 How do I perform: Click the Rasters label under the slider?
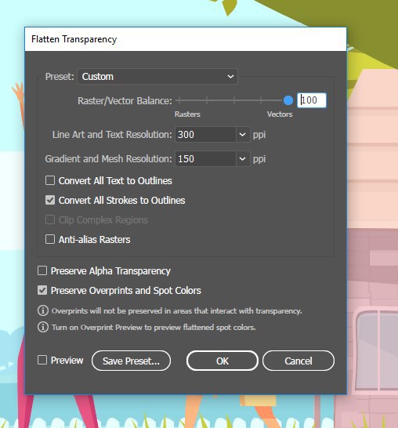click(x=187, y=114)
